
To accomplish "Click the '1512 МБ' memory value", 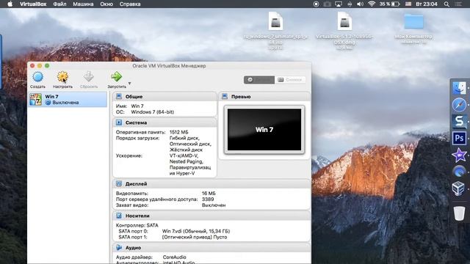I will pyautogui.click(x=179, y=132).
